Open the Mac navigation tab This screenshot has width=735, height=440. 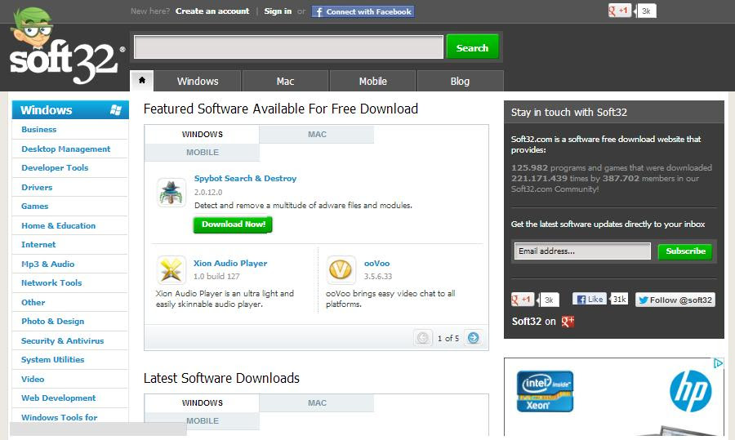click(x=285, y=81)
